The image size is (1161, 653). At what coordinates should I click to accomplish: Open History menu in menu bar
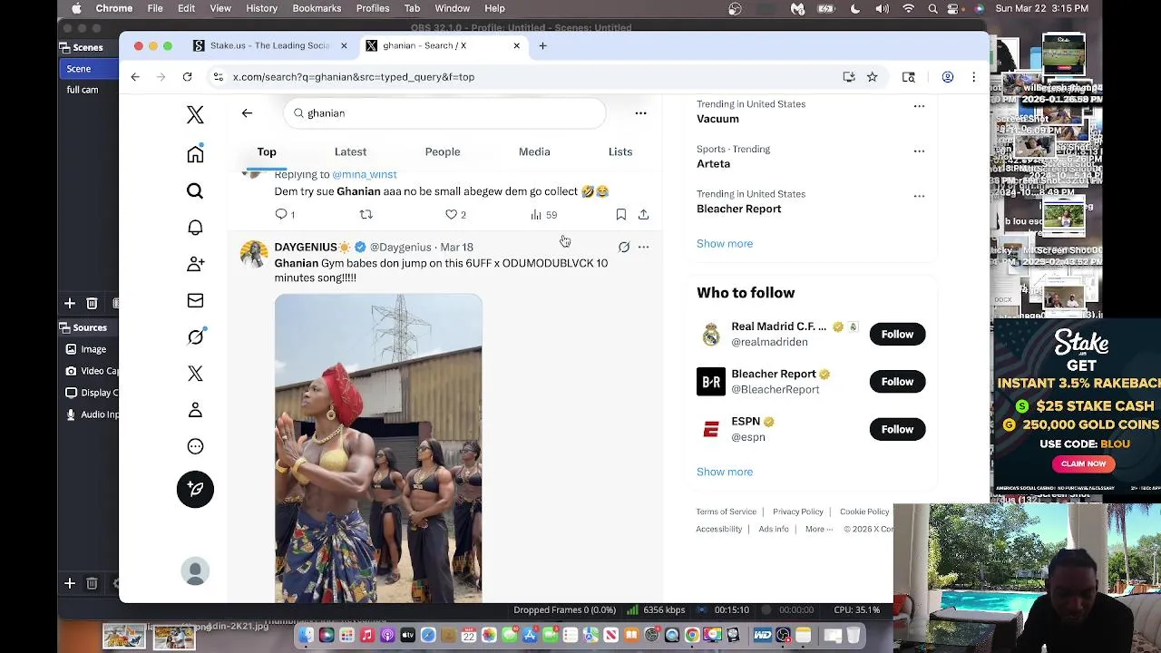pos(261,8)
